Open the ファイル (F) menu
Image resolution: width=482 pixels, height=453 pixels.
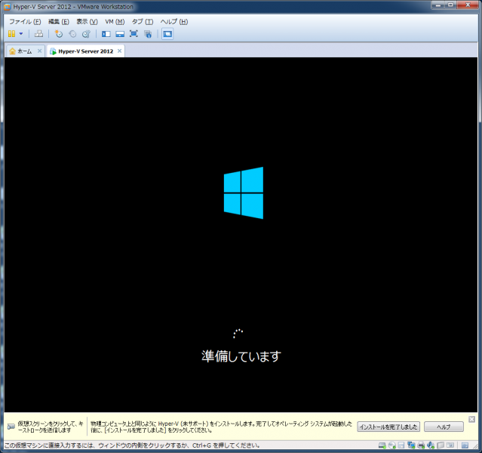tap(25, 22)
